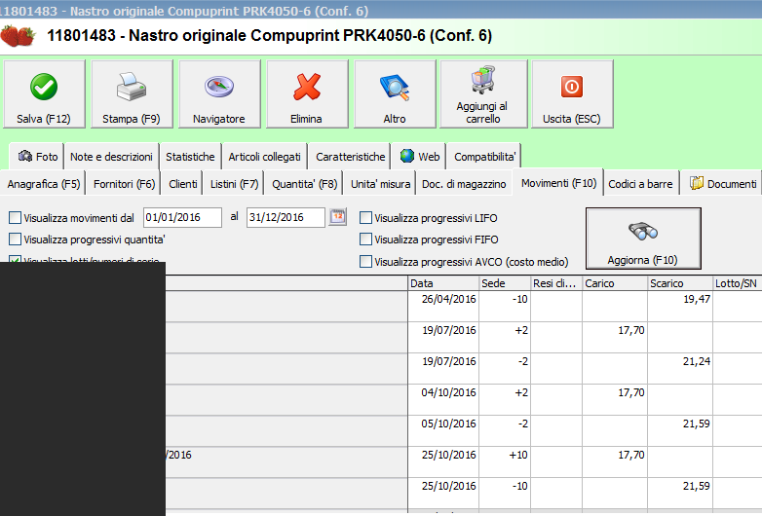Viewport: 762px width, 516px height.
Task: Click the strawberry application logo
Action: click(x=18, y=36)
